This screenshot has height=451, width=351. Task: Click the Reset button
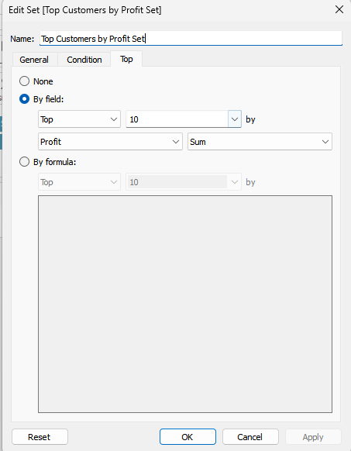40,437
